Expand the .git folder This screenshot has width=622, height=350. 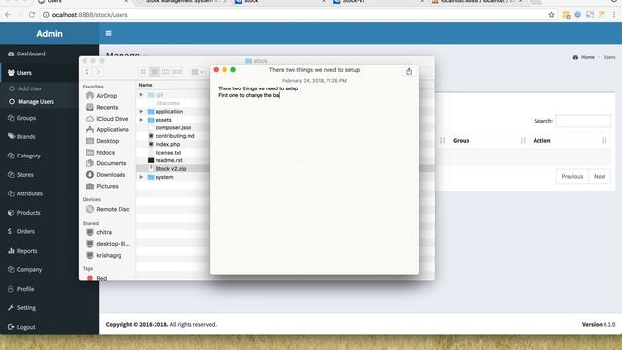pyautogui.click(x=141, y=95)
